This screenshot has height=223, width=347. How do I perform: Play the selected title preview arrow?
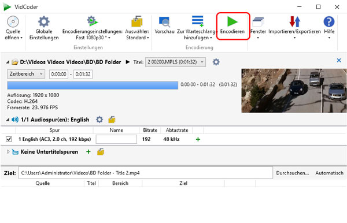click(x=128, y=62)
